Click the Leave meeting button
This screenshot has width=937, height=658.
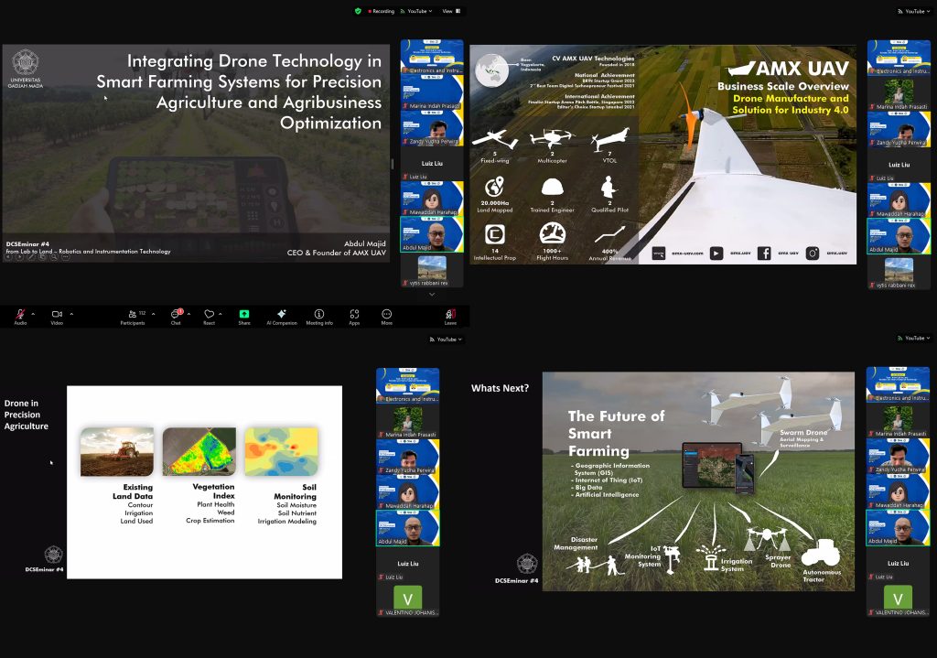point(450,316)
